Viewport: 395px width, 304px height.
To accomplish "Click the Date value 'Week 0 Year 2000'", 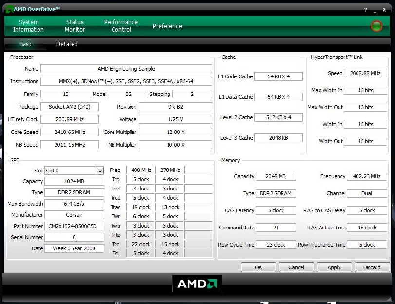I will pyautogui.click(x=74, y=248).
